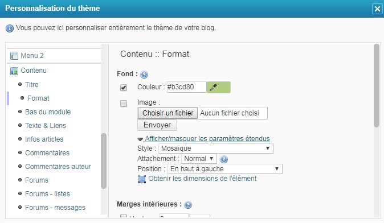Open the Attachement Normal dropdown

[x=199, y=159]
